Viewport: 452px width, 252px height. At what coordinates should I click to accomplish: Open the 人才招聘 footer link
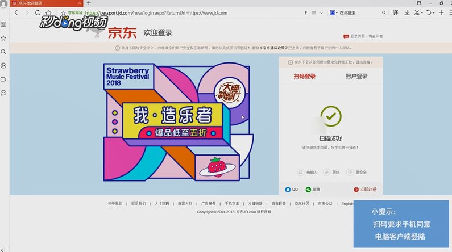pos(161,204)
